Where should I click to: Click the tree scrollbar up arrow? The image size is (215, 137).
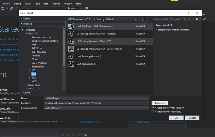(x=64, y=28)
